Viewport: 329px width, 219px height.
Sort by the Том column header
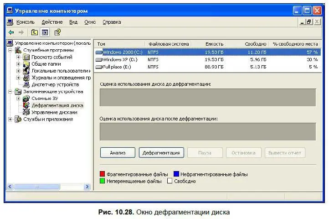pos(119,44)
